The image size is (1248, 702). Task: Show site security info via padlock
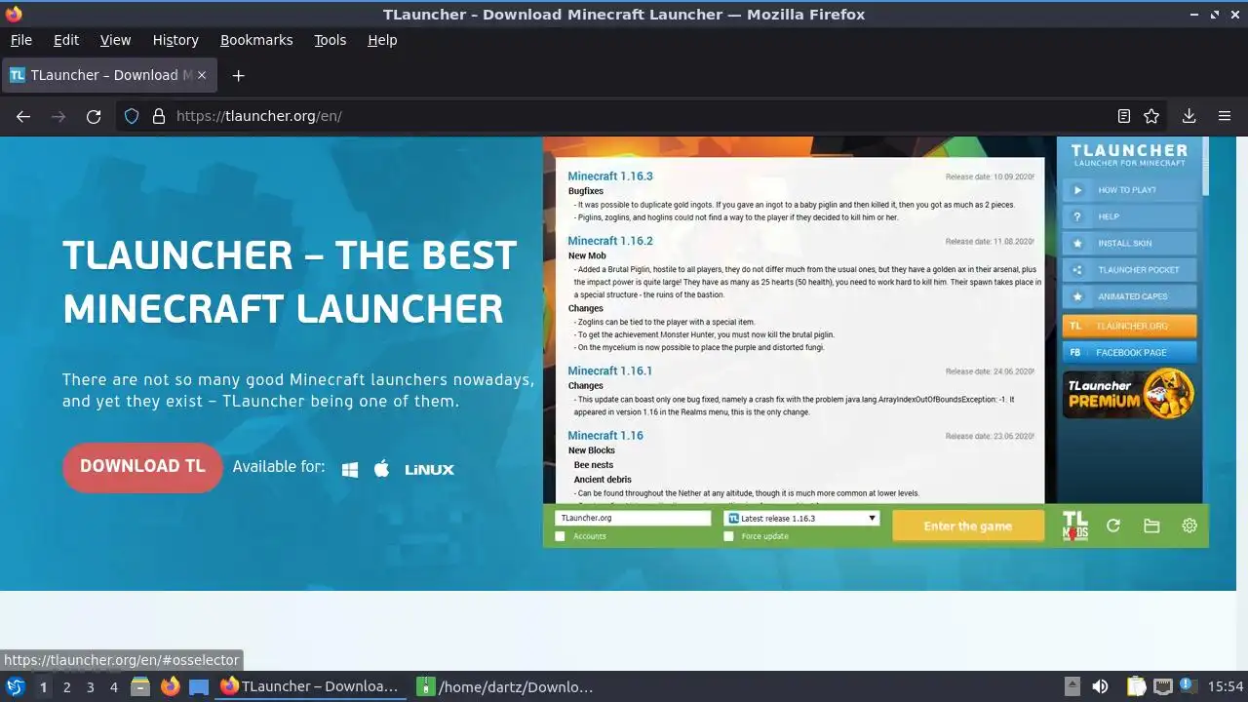(159, 116)
